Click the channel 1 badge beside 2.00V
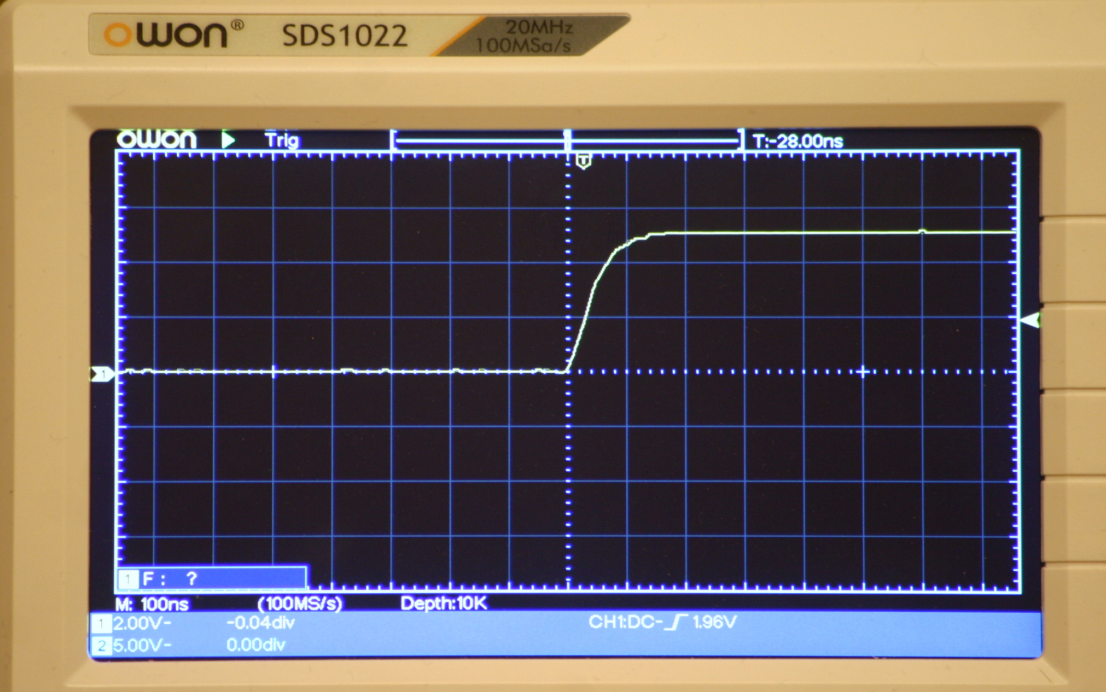 coord(101,624)
